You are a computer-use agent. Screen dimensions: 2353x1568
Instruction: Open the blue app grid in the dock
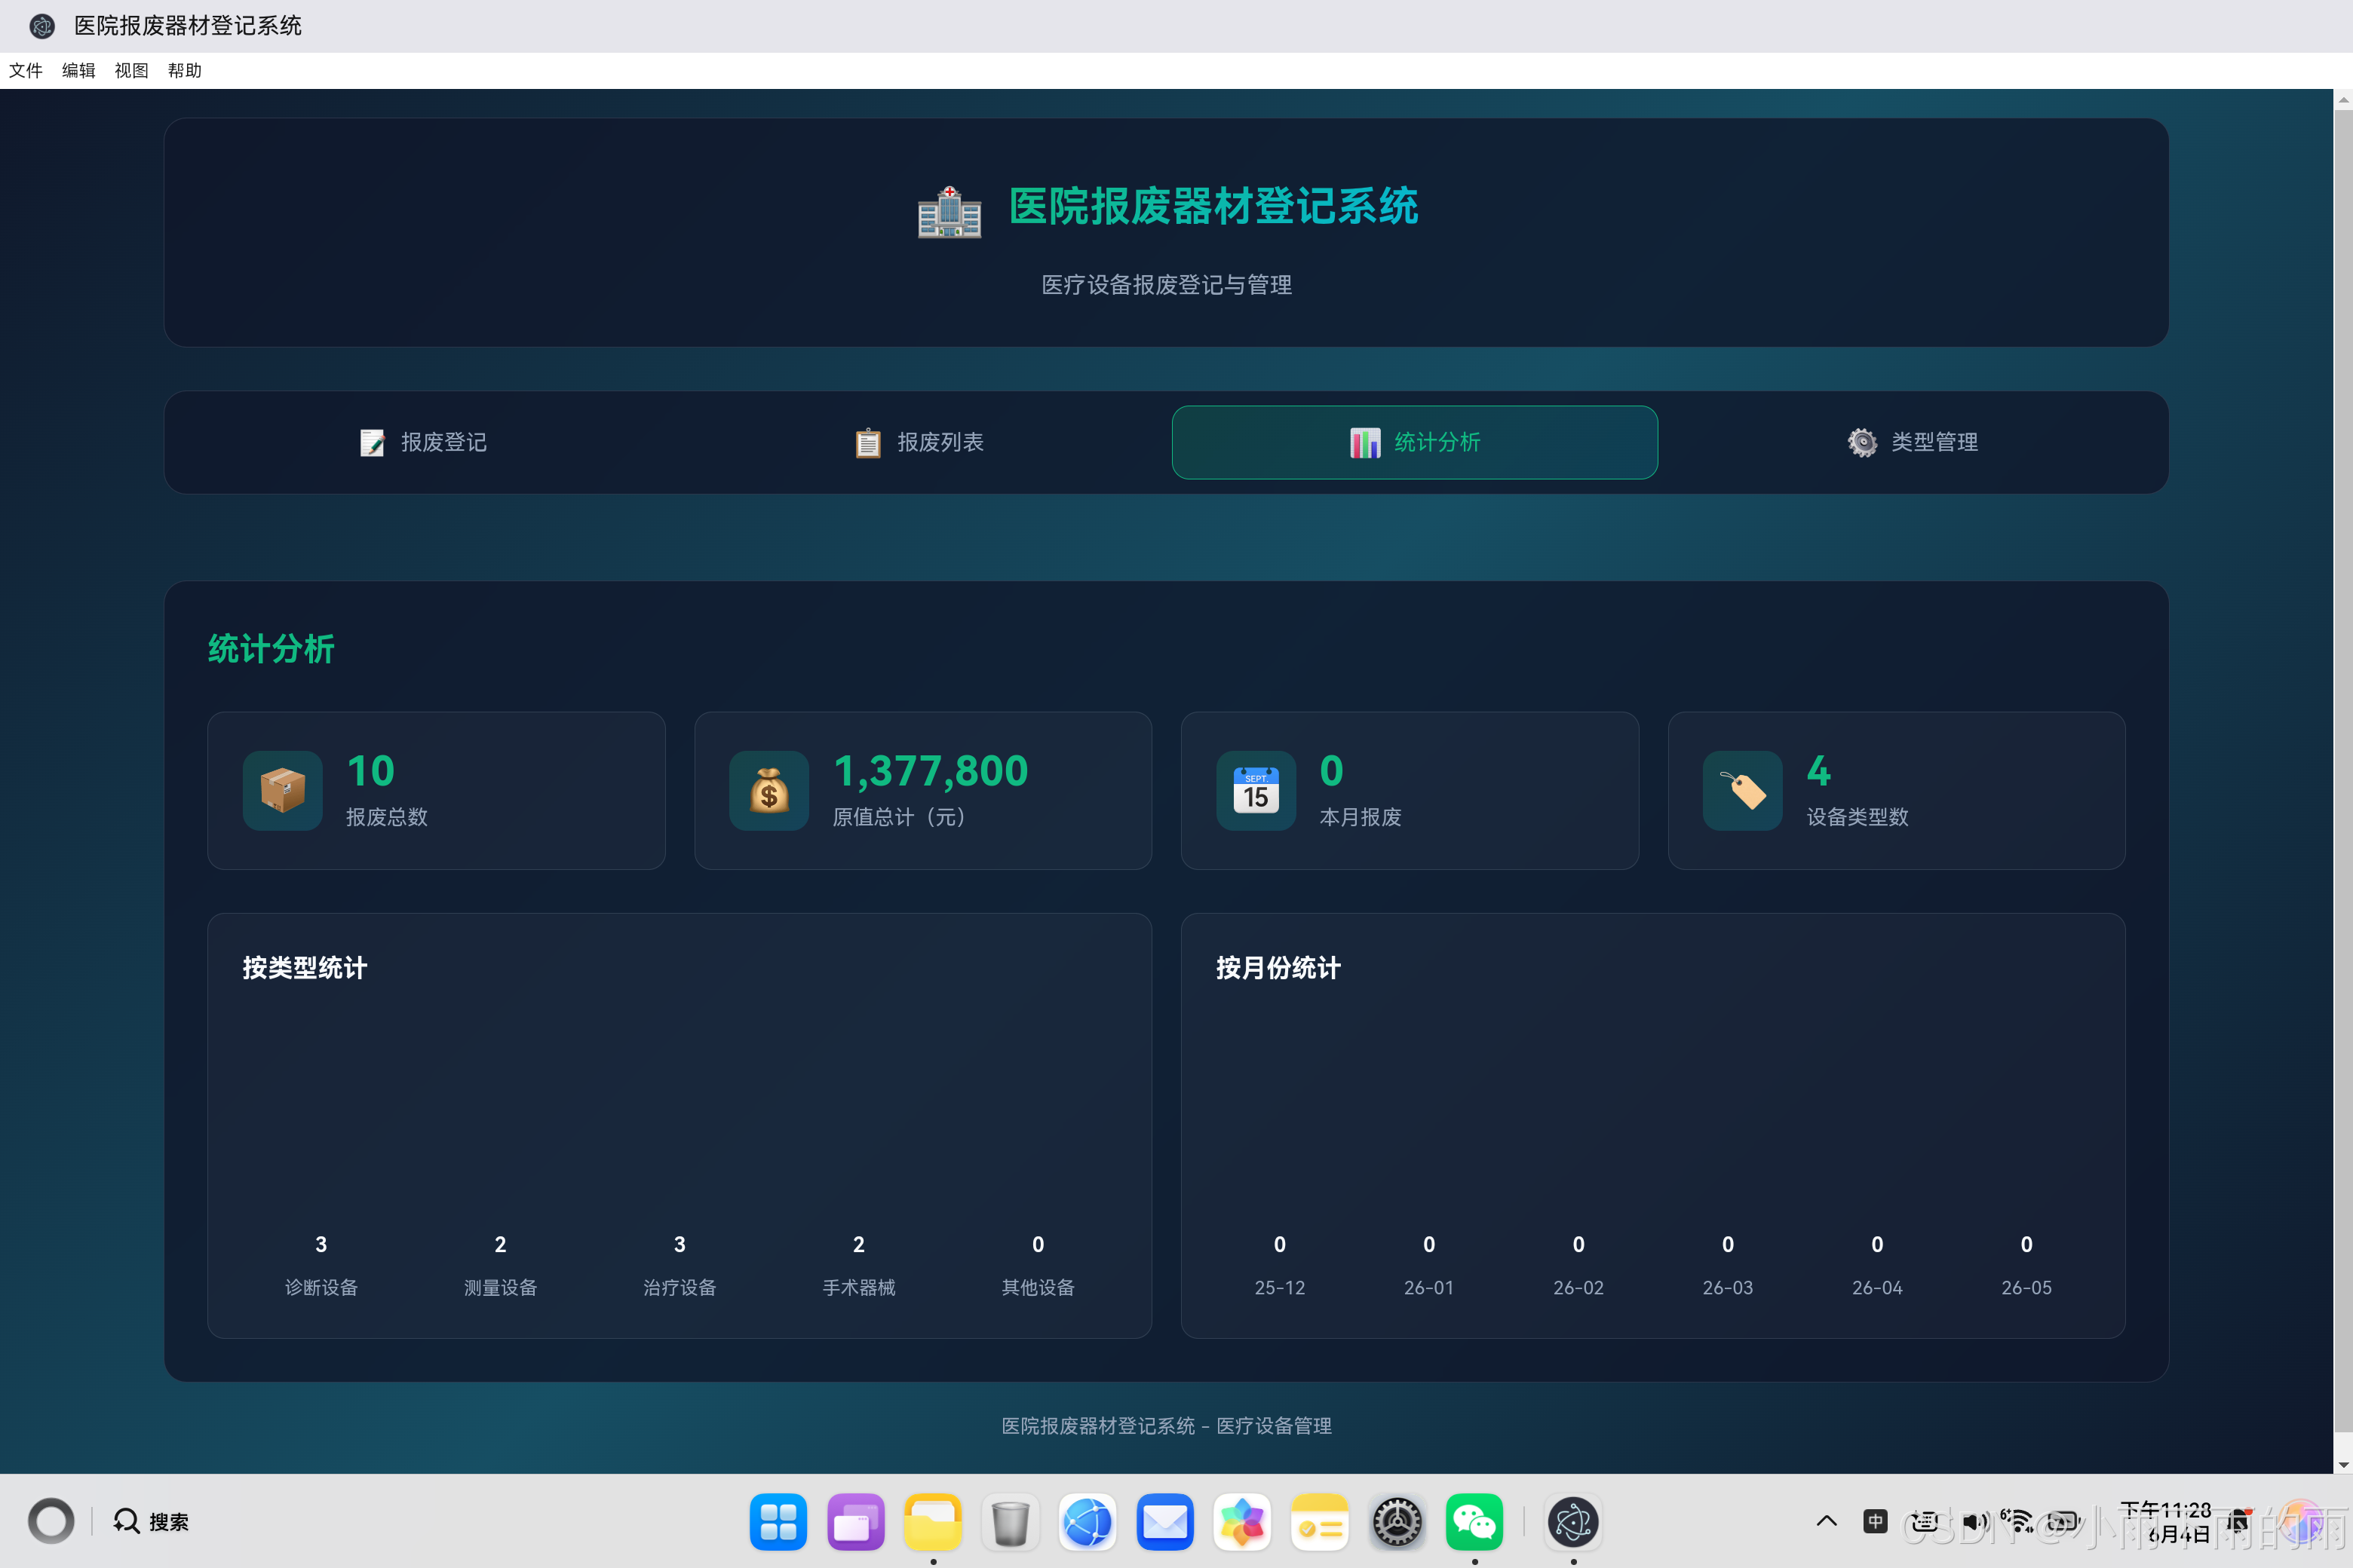point(778,1521)
